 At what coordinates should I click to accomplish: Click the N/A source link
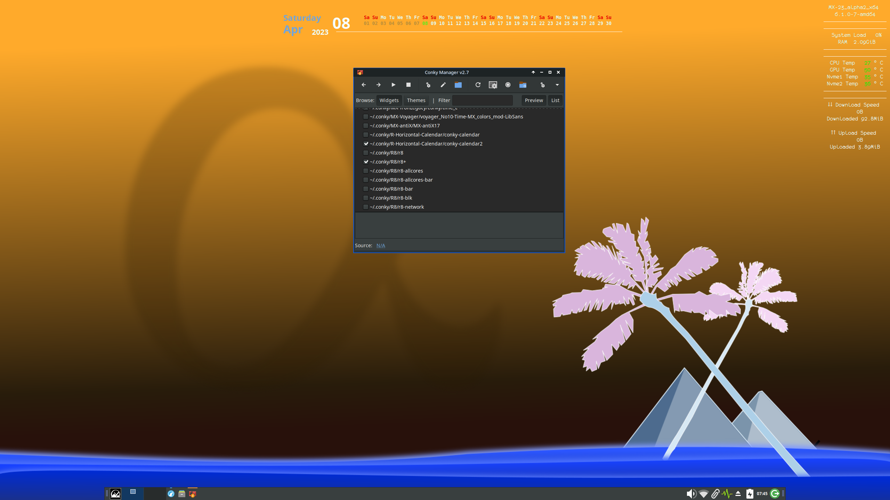coord(381,245)
